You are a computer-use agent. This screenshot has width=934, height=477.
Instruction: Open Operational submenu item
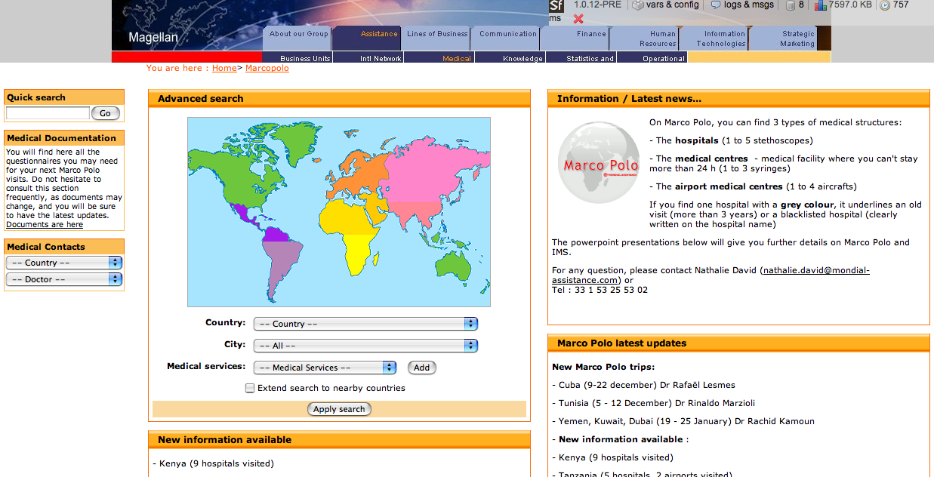(652, 57)
